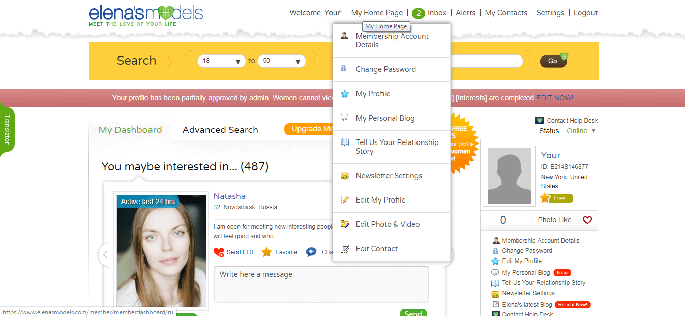
Task: Switch to the My Dashboard tab
Action: pos(130,130)
